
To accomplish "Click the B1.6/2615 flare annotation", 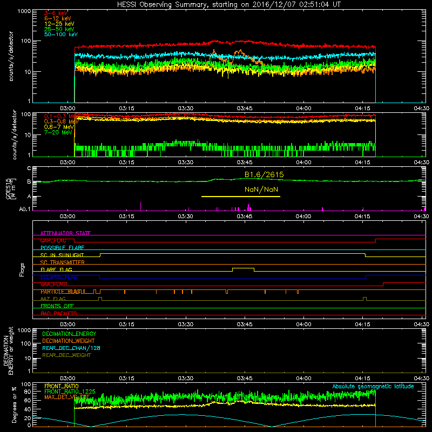I will click(264, 174).
